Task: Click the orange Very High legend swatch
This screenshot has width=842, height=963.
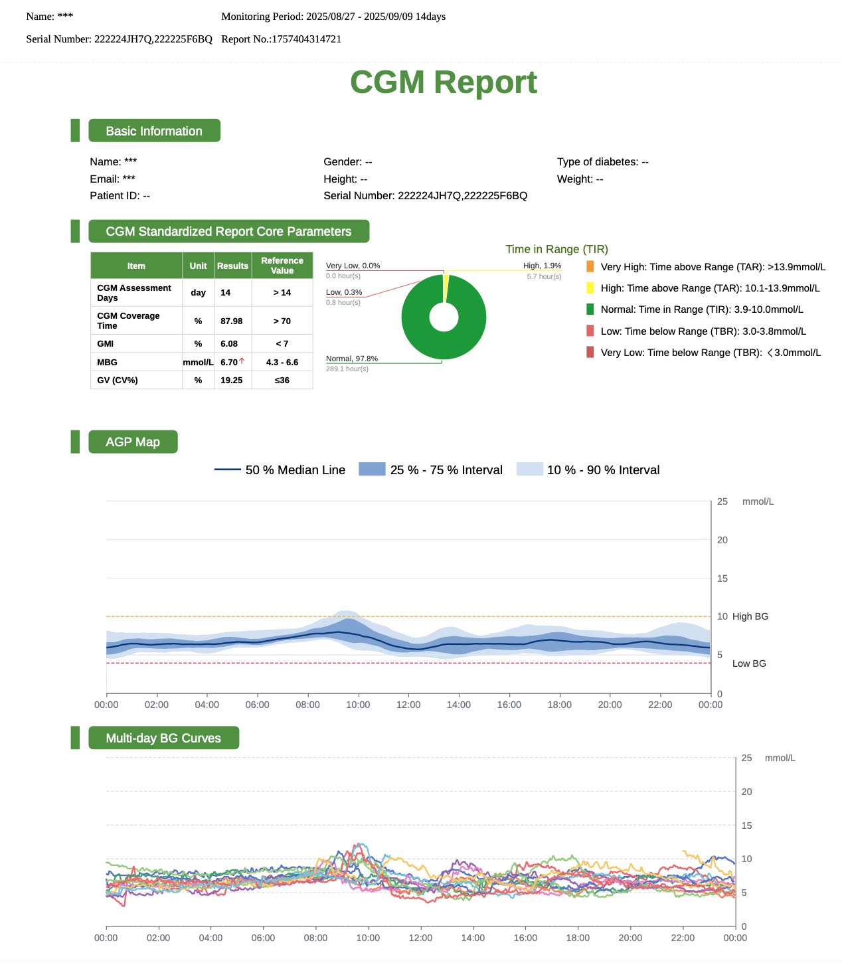Action: tap(590, 267)
